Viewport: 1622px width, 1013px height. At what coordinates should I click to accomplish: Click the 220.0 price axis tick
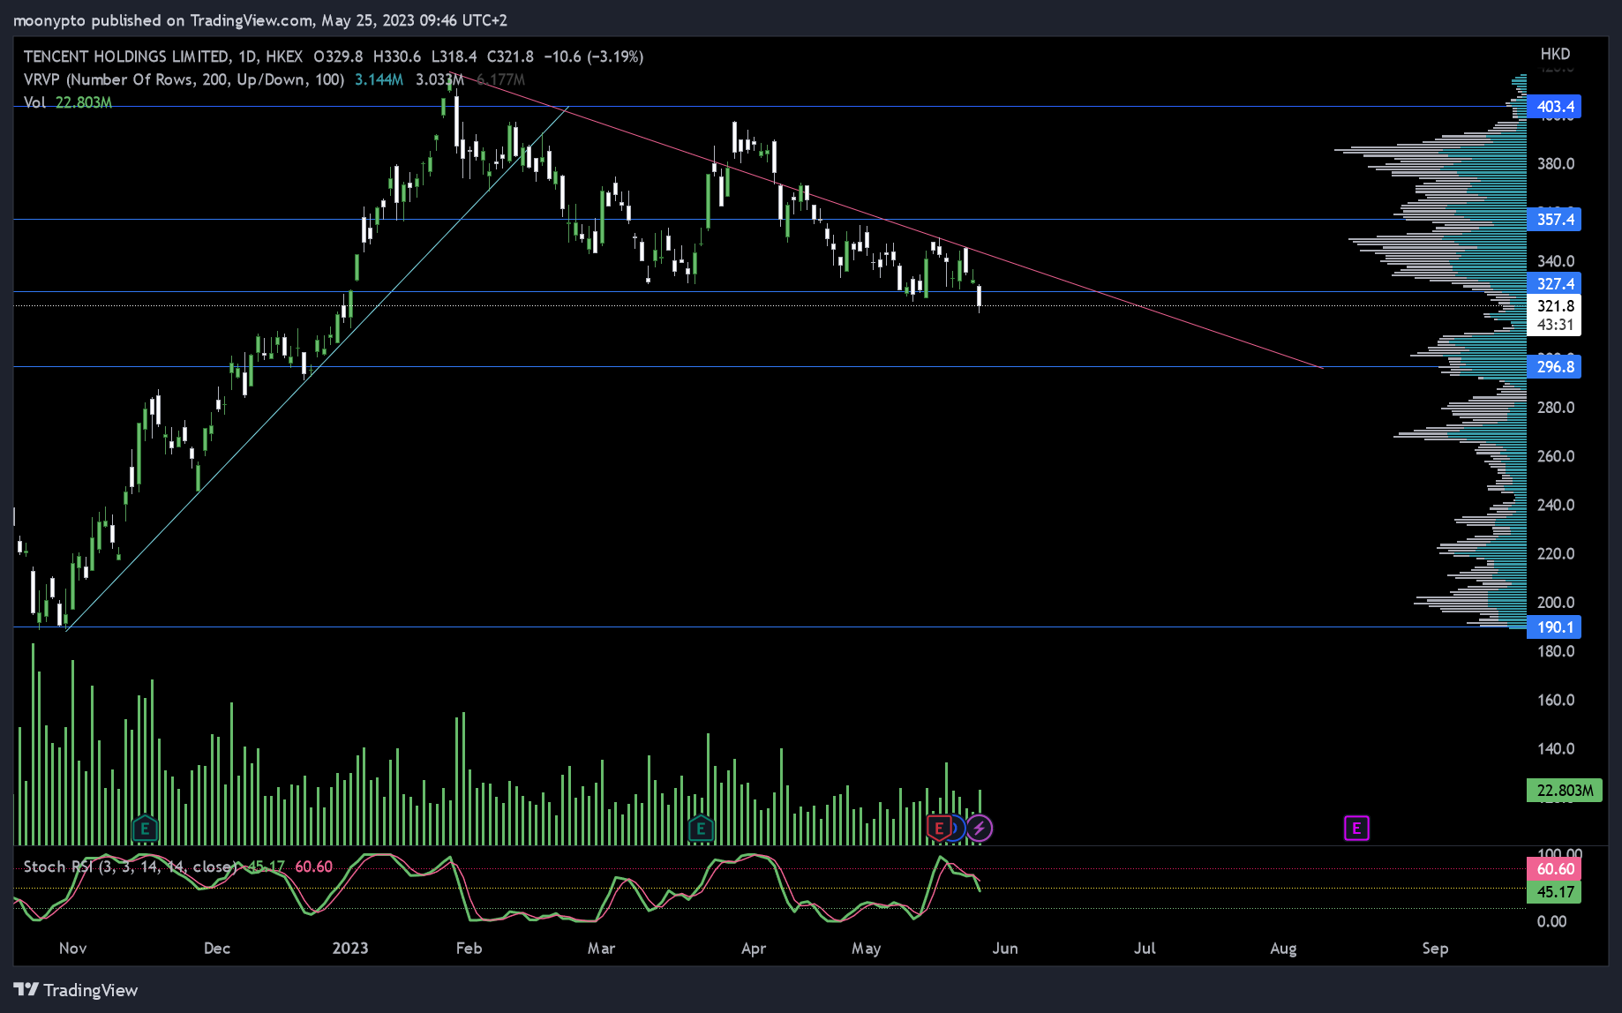point(1556,554)
